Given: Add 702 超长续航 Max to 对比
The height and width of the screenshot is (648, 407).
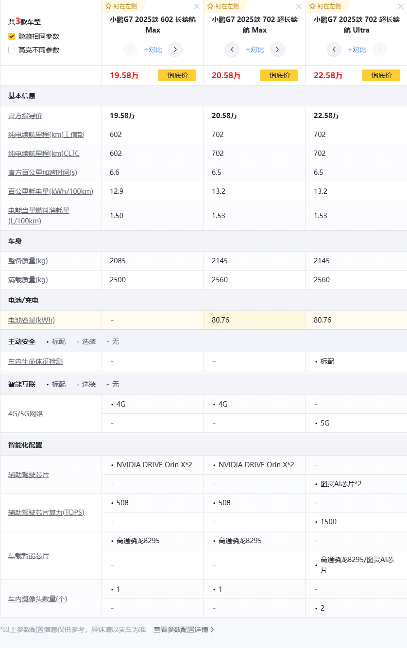Looking at the screenshot, I should (255, 50).
